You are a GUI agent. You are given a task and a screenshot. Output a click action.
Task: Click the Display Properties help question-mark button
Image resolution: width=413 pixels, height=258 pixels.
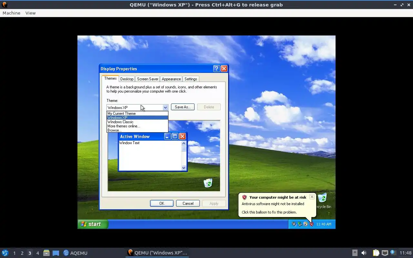217,68
